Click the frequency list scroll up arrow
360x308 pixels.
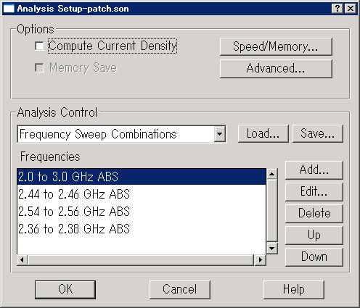point(271,174)
